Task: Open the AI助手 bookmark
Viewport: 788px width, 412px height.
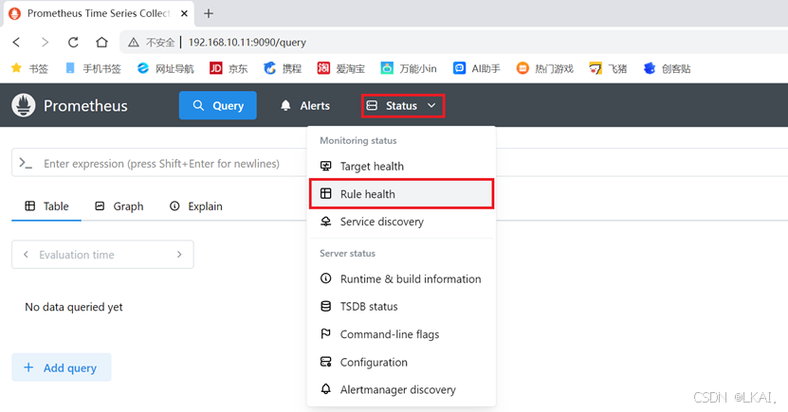Action: (x=476, y=68)
